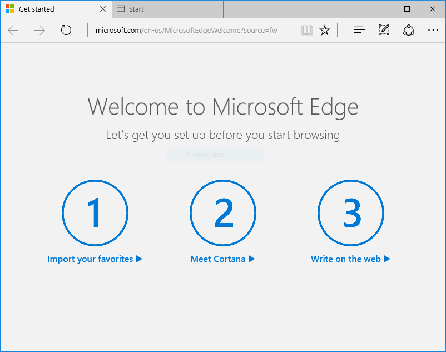Viewport: 446px width, 352px height.
Task: Close the Get started tab
Action: [x=103, y=9]
